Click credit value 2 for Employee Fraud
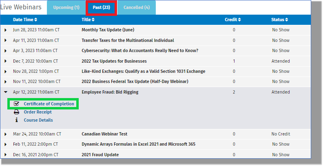 (234, 92)
